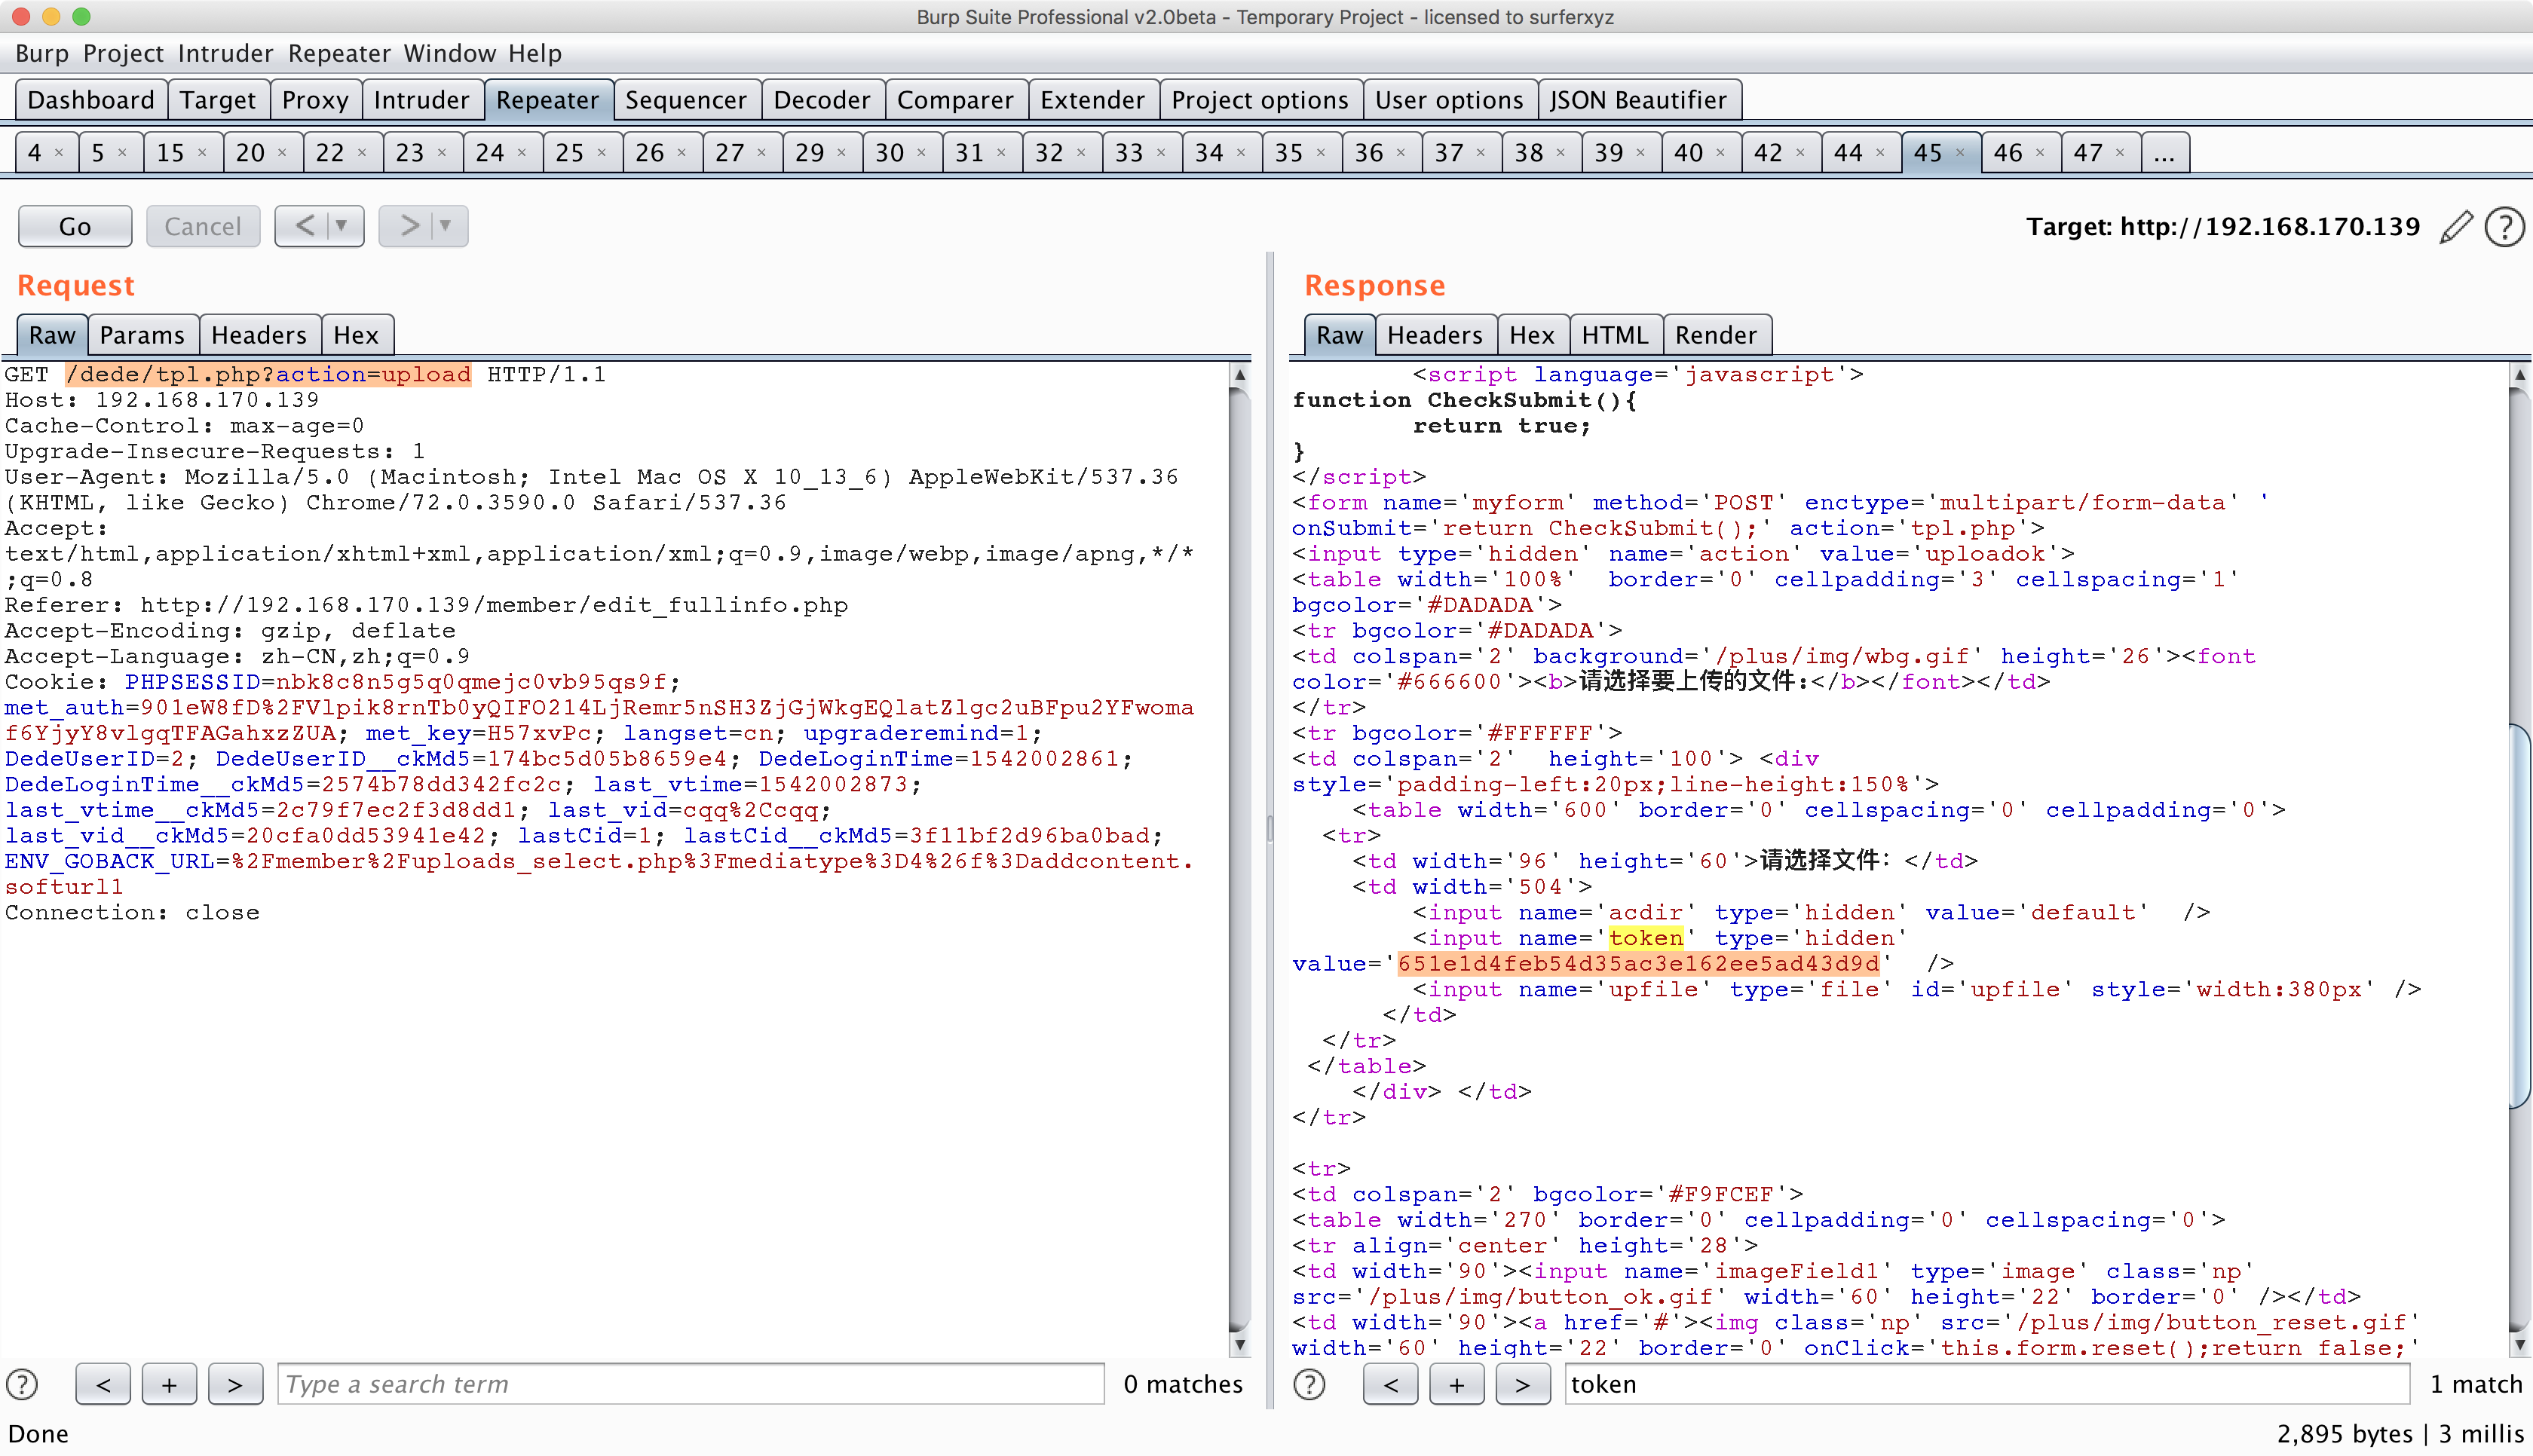Jump to next search match in the response
The height and width of the screenshot is (1456, 2533).
click(x=1523, y=1384)
